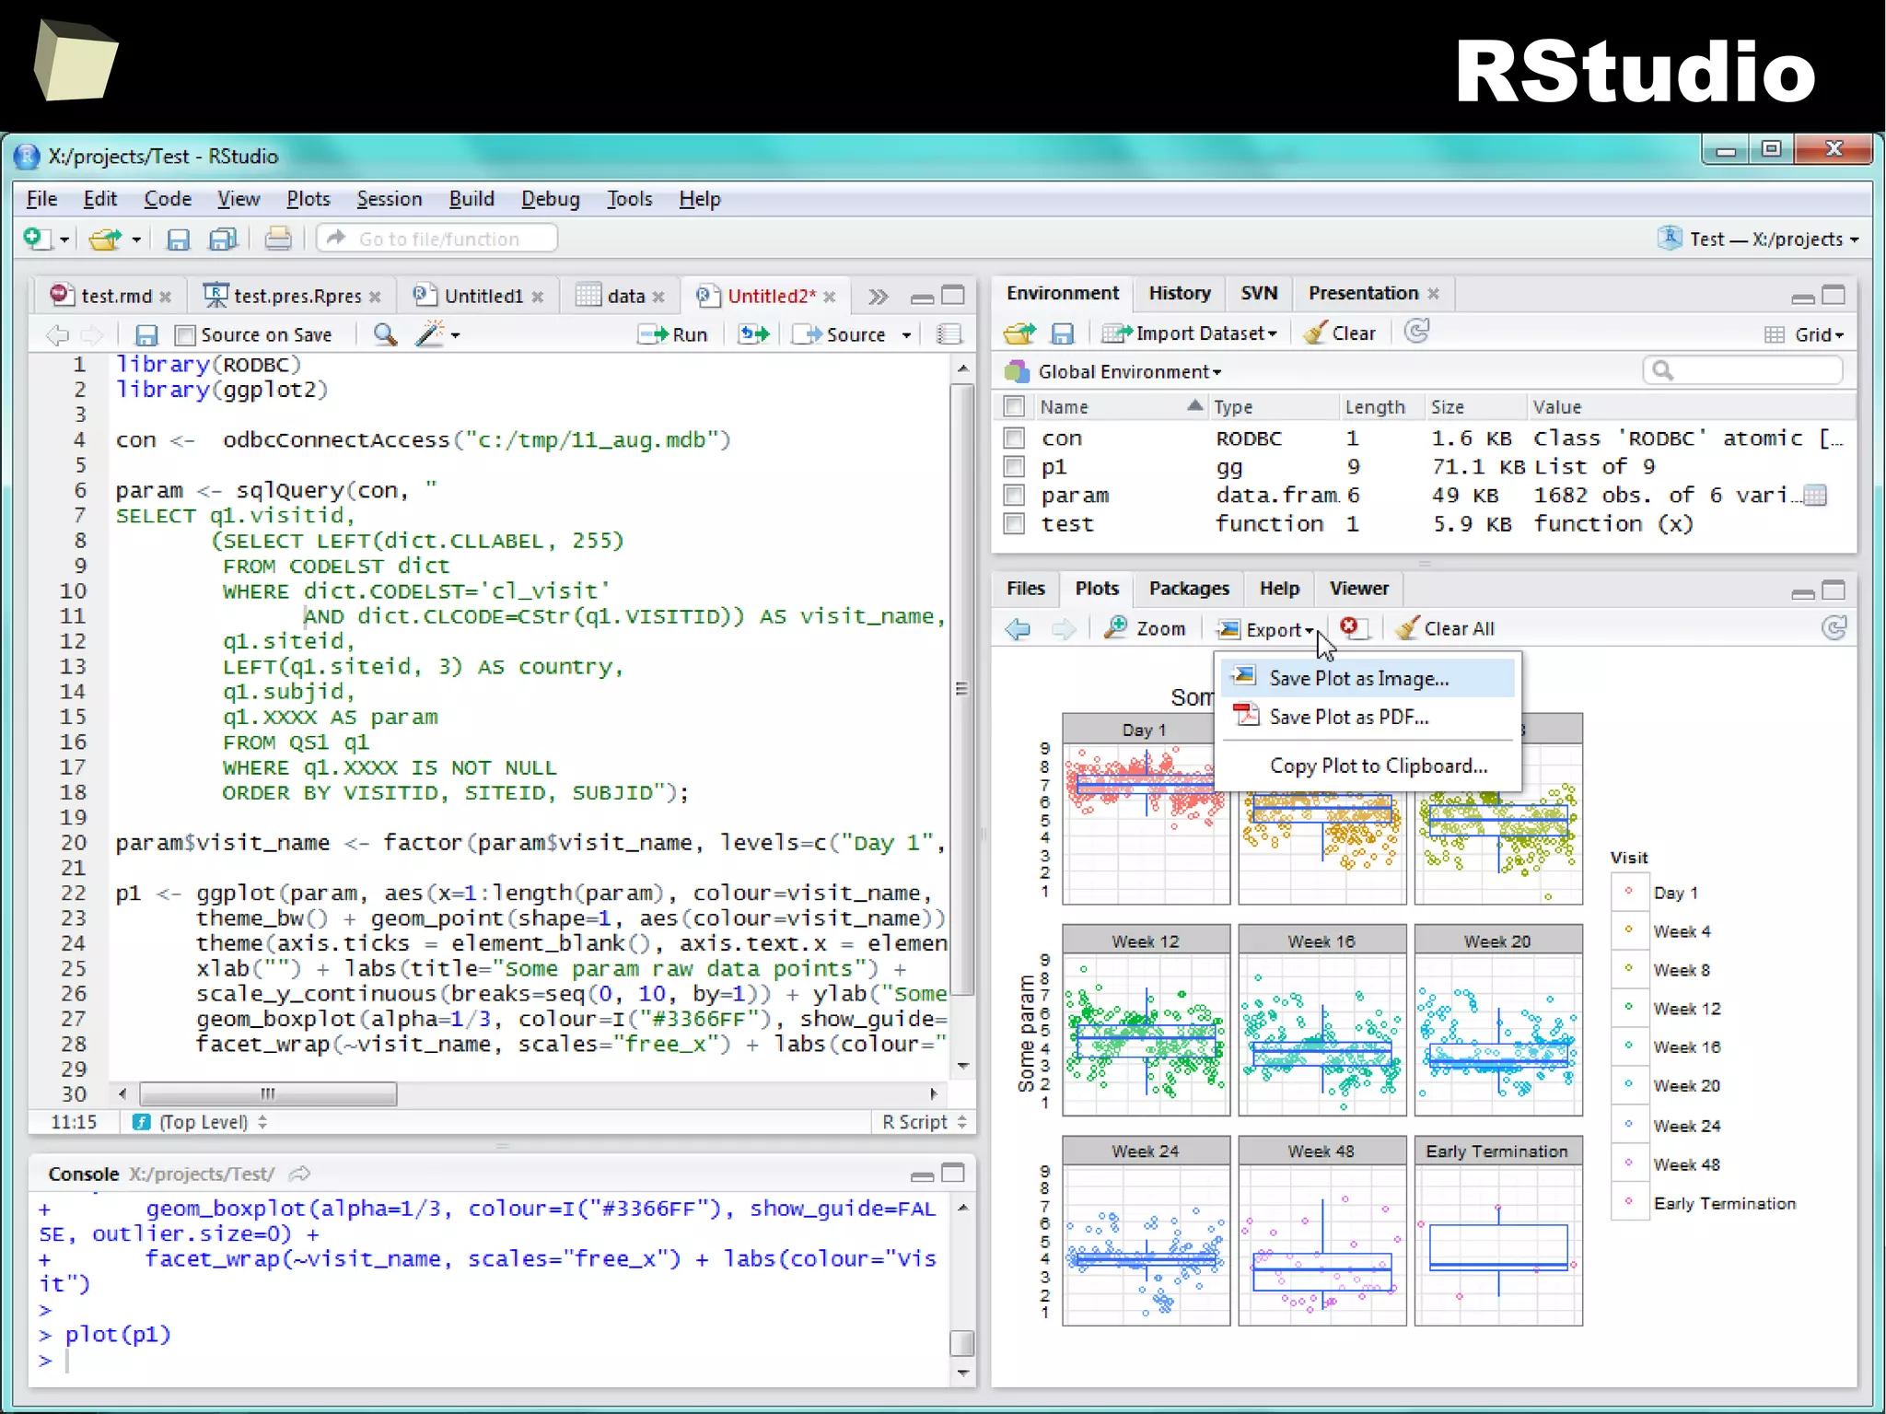Viewport: 1886px width, 1414px height.
Task: Refresh the current plot
Action: tap(1834, 628)
